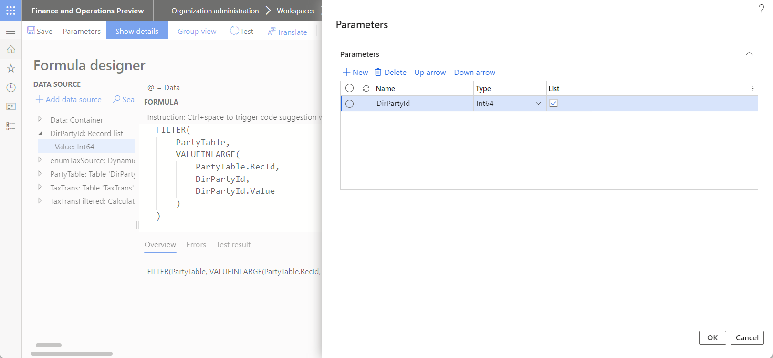Open Modules list icon in sidebar
773x358 pixels.
click(10, 126)
